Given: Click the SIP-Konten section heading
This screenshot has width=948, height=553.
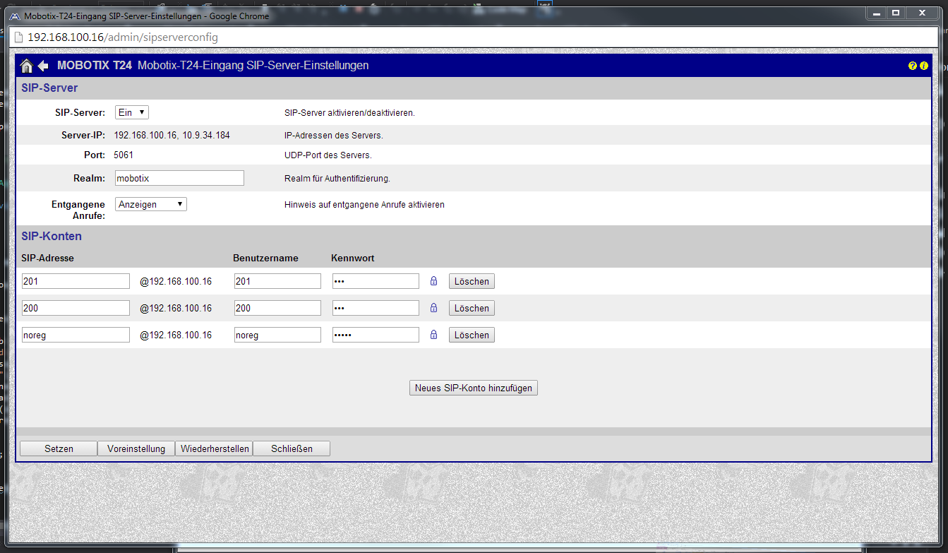Looking at the screenshot, I should [52, 236].
